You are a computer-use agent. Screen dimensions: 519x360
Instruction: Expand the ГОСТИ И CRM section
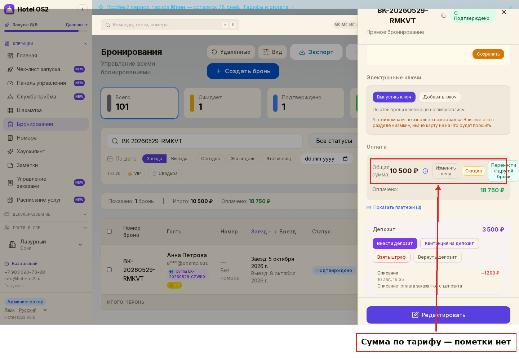point(85,228)
